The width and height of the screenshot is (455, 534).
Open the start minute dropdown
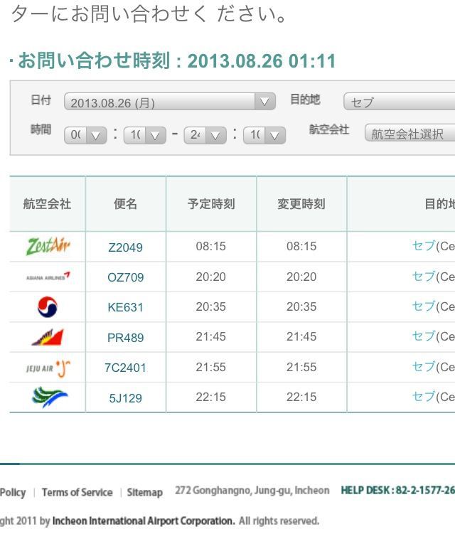[x=145, y=135]
